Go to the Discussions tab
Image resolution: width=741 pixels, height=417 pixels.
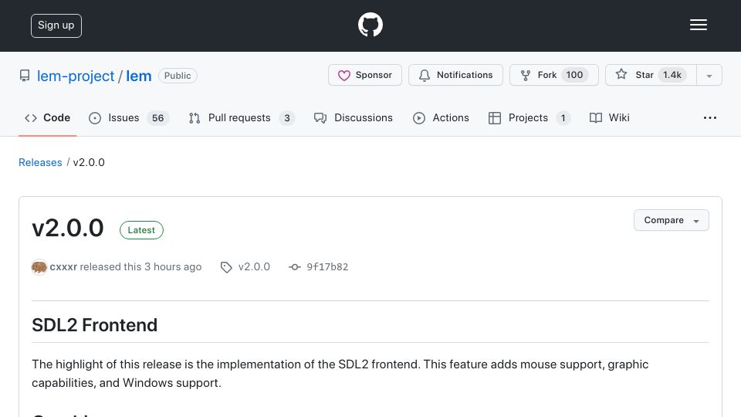[x=353, y=117]
